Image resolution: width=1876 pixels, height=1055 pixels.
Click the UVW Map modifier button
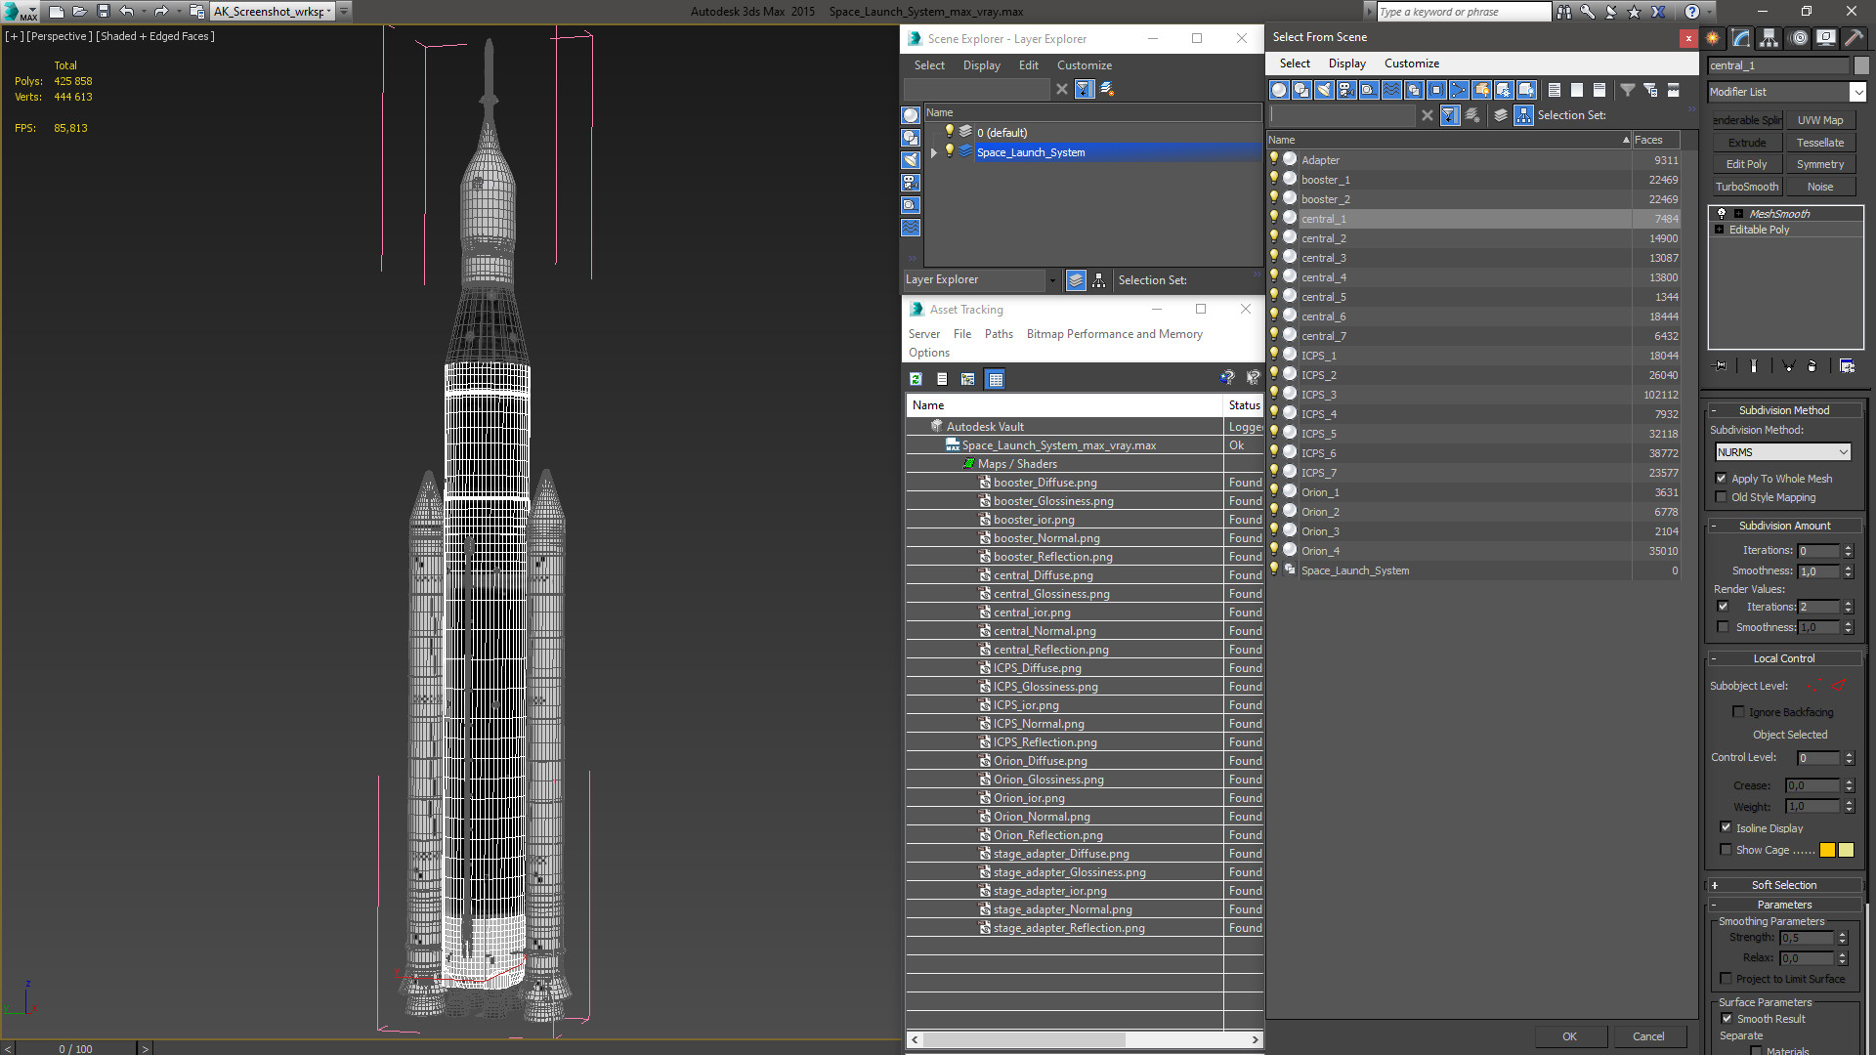coord(1819,120)
